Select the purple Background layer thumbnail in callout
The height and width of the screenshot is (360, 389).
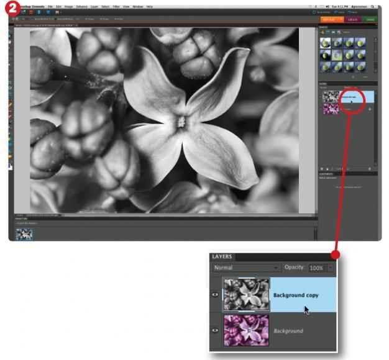tap(246, 330)
